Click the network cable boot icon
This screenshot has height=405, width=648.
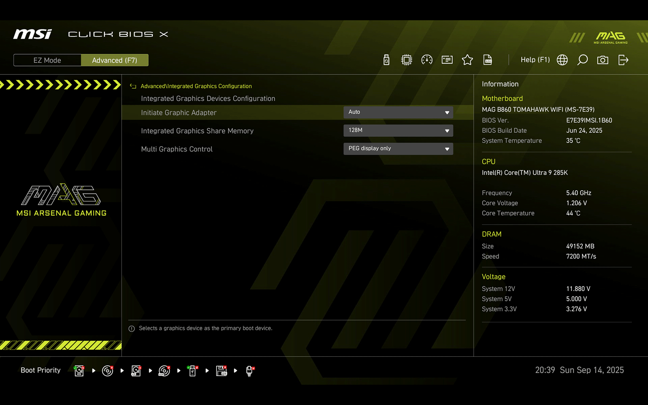pyautogui.click(x=250, y=371)
